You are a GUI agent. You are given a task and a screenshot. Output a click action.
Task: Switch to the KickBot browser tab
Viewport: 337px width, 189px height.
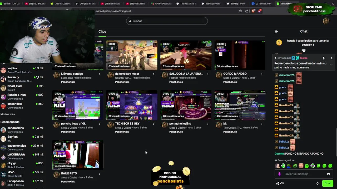click(60, 4)
